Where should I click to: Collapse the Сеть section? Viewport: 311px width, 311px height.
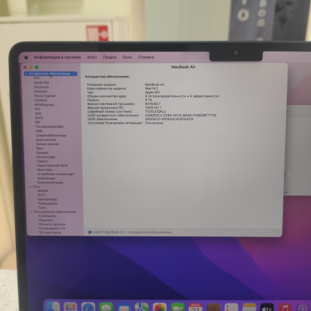click(x=30, y=187)
